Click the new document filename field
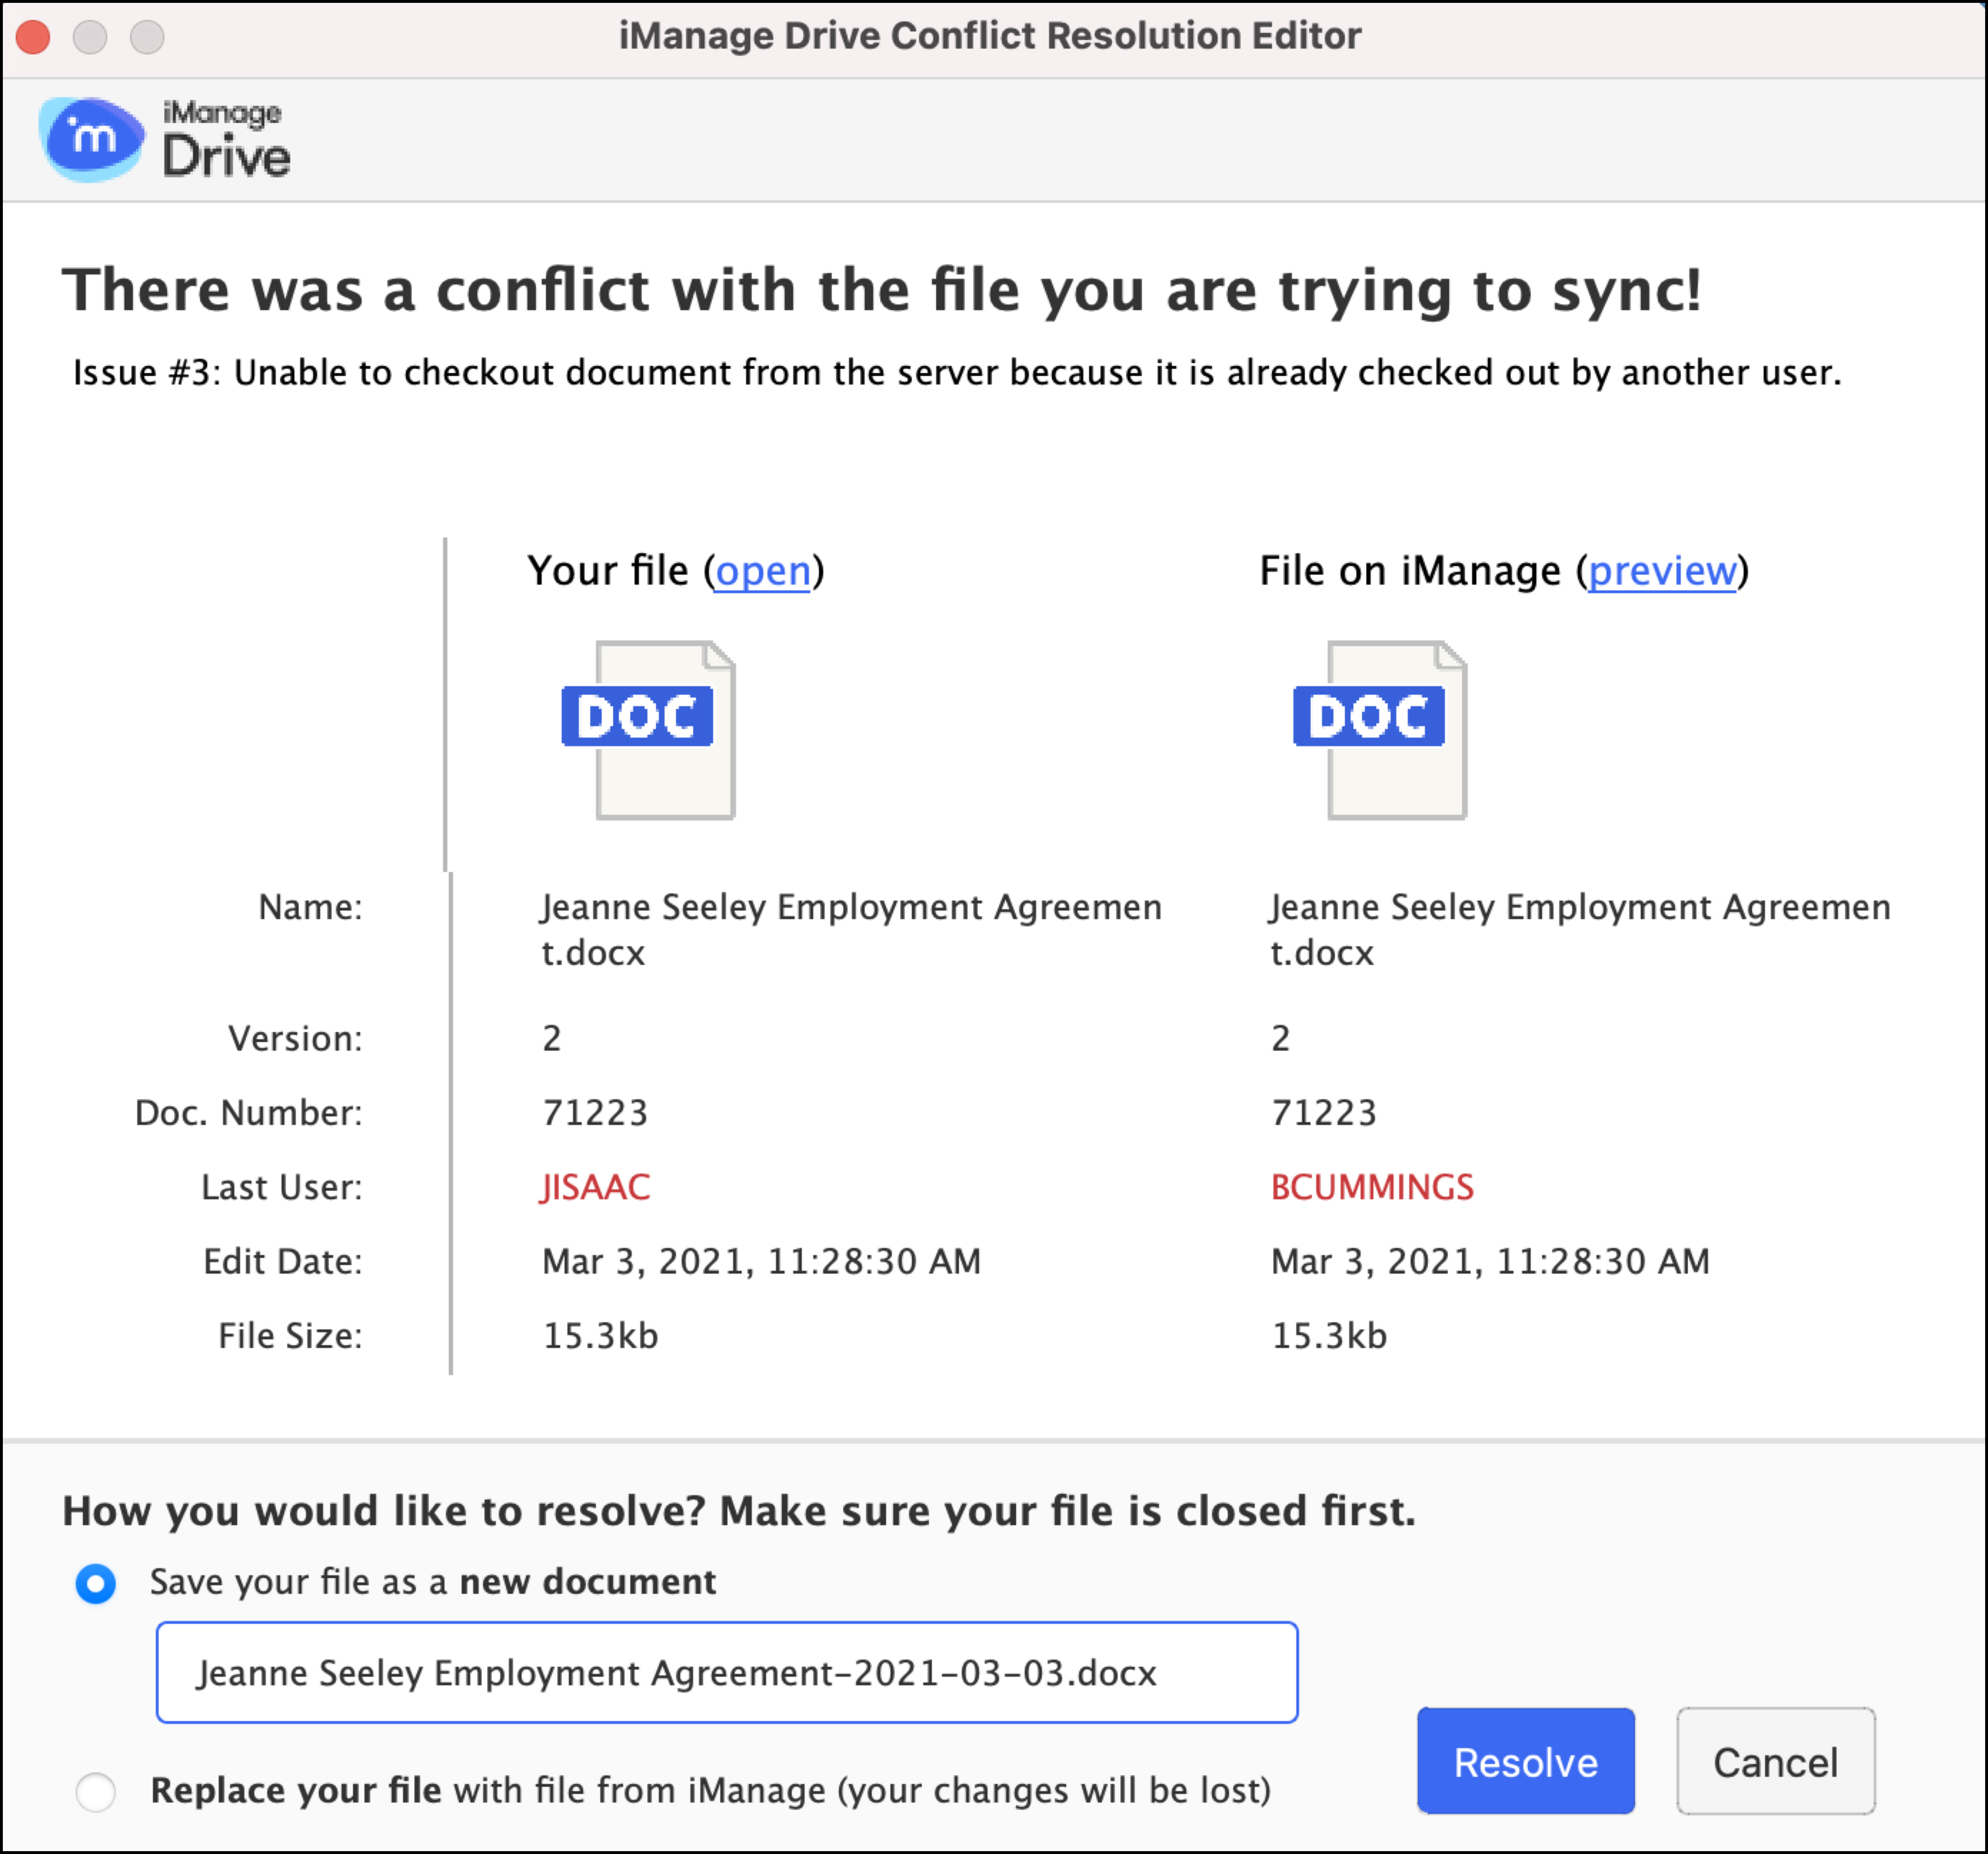The width and height of the screenshot is (1988, 1854). pos(727,1673)
